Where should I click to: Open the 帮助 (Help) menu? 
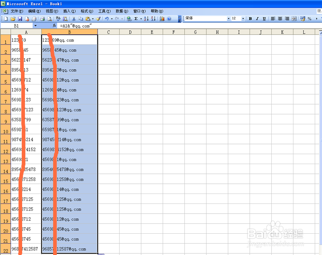coord(157,11)
